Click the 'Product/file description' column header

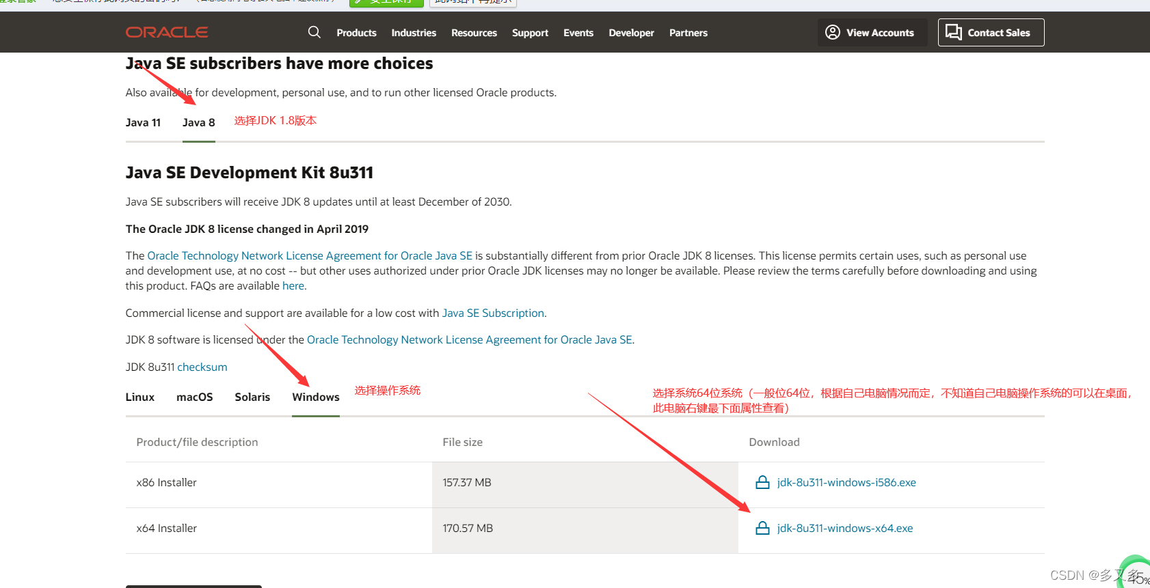(x=198, y=443)
